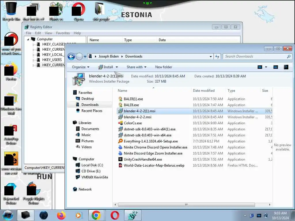Select blender-4-2-2.msi installer icon
The height and width of the screenshot is (221, 295).
[120, 117]
